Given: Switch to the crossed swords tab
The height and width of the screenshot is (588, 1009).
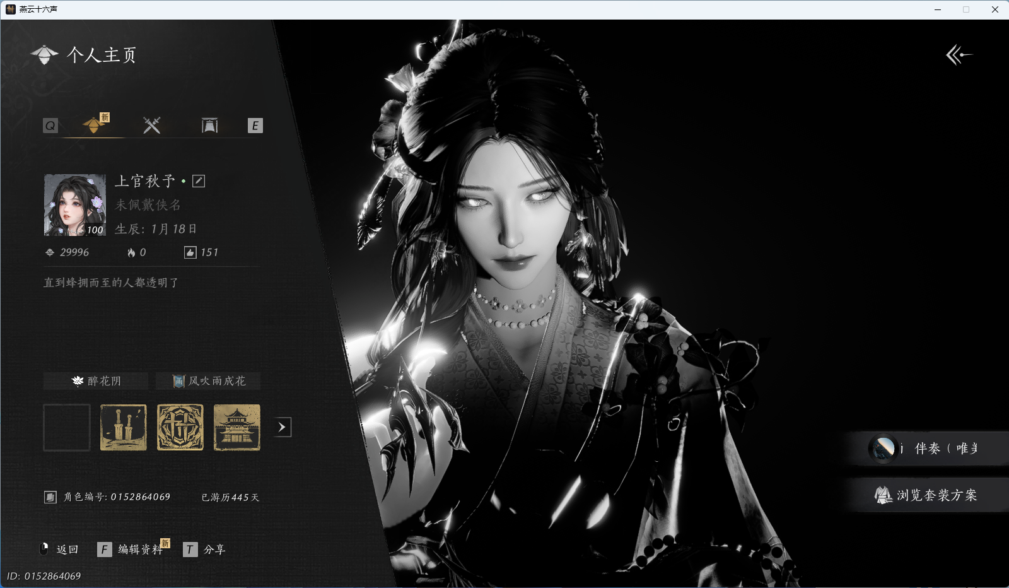Looking at the screenshot, I should click(151, 125).
